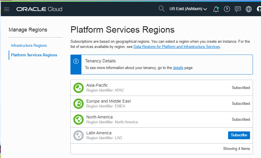Image resolution: width=261 pixels, height=158 pixels.
Task: Click the Manage Regions sidebar heading
Action: click(28, 30)
